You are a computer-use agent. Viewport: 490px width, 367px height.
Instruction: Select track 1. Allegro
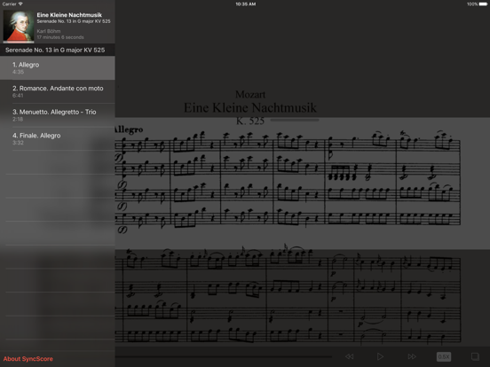pos(58,68)
